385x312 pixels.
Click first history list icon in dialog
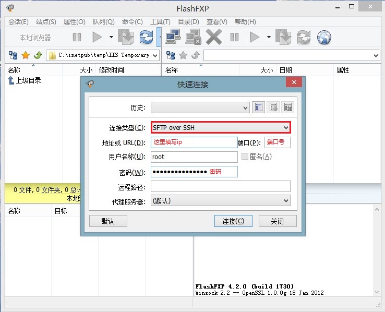pos(259,107)
